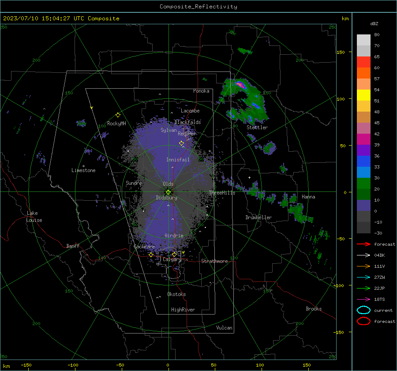Click the Hanna label

click(x=308, y=197)
